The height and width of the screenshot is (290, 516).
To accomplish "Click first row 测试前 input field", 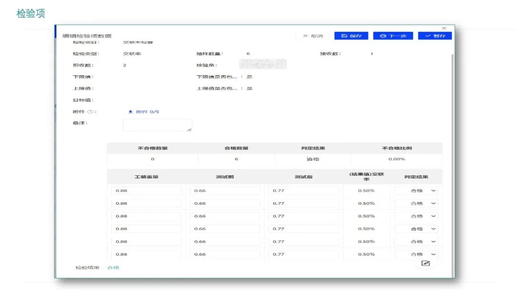I will click(225, 190).
